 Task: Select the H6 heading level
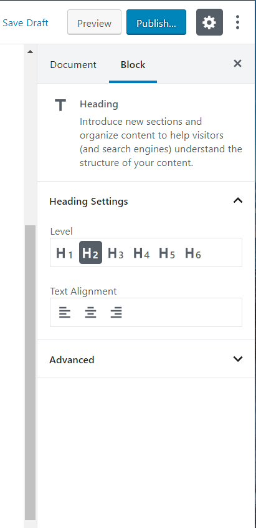point(193,253)
